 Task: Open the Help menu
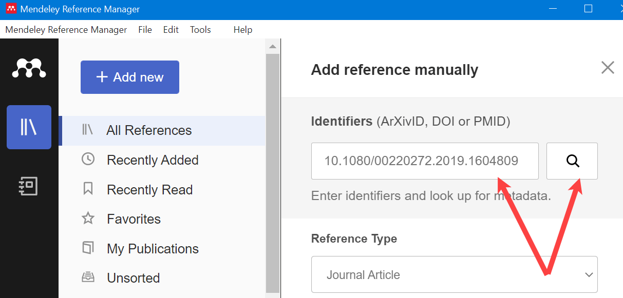243,30
